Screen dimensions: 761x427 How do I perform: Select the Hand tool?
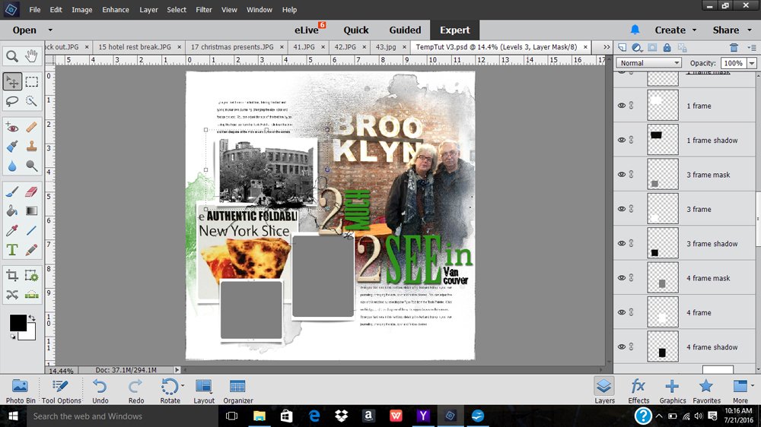[31, 56]
